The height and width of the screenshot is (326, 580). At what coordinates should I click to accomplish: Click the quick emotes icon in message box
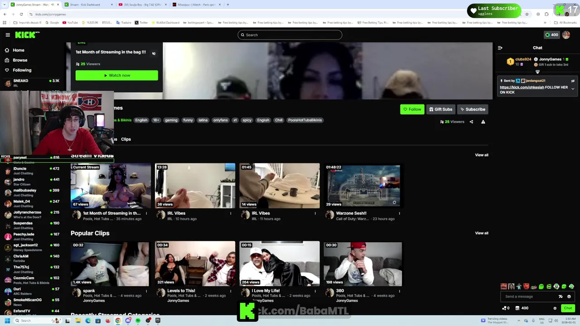[561, 297]
